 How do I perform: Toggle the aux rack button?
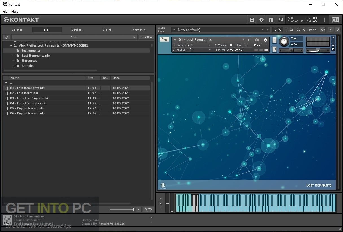(x=331, y=30)
